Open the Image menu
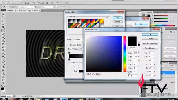178x100 pixels. 14,3
